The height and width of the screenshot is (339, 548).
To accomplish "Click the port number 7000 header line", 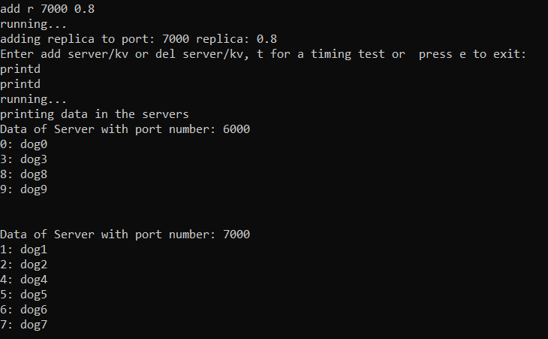I will tap(125, 234).
